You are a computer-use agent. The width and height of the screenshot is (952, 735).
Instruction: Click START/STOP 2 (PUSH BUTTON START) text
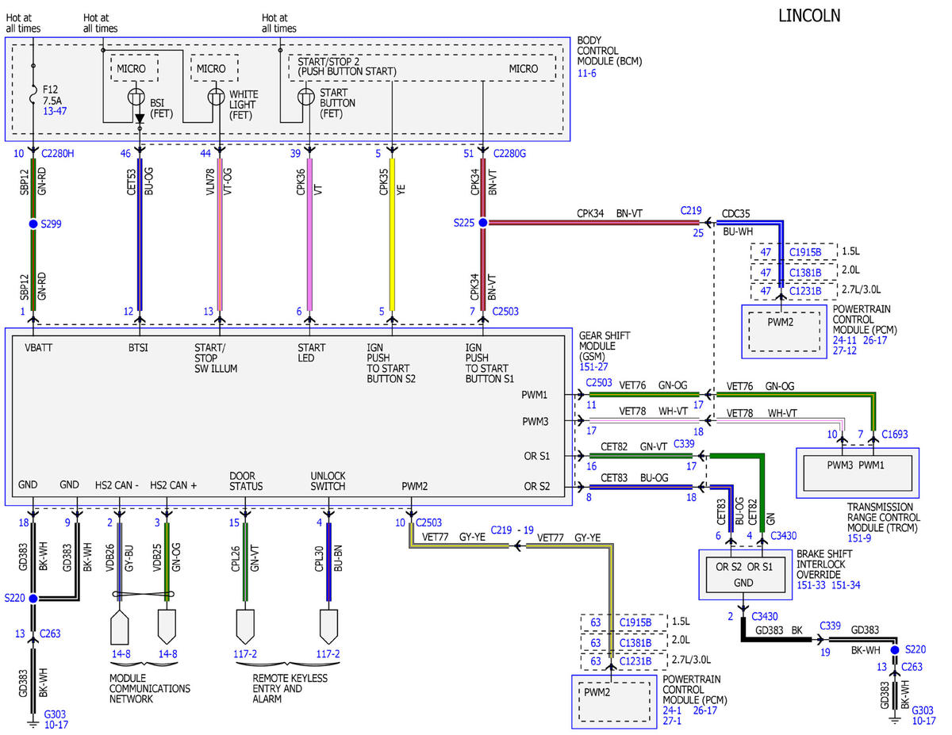(347, 66)
